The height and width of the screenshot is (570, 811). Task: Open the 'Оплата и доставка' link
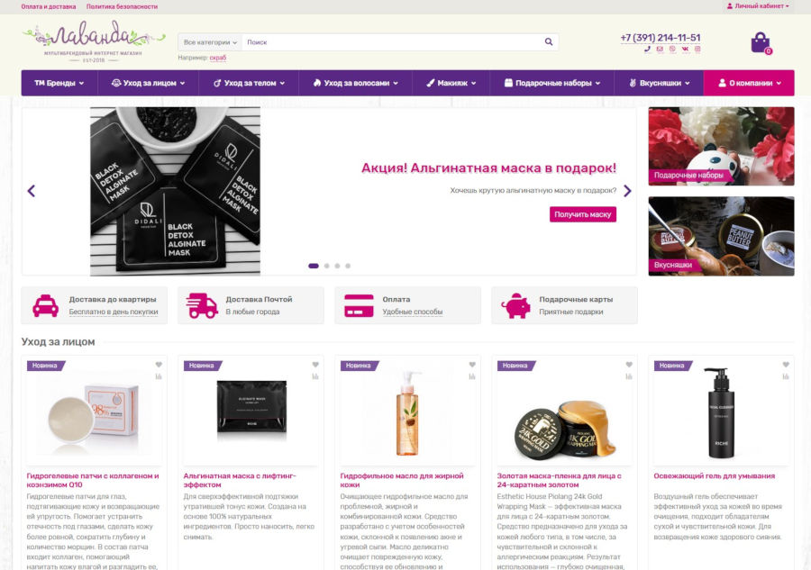(50, 6)
